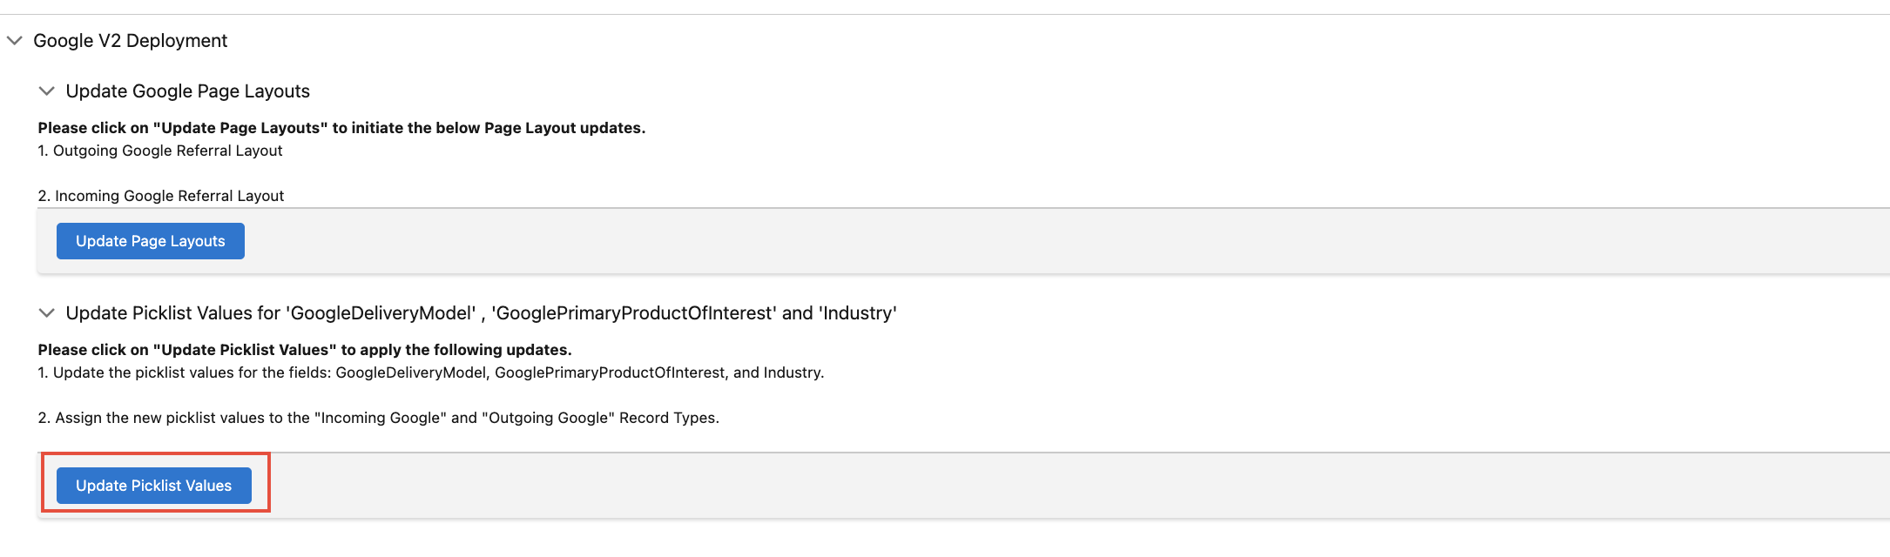Collapse the Update Picklist Values section chevron

pyautogui.click(x=47, y=313)
